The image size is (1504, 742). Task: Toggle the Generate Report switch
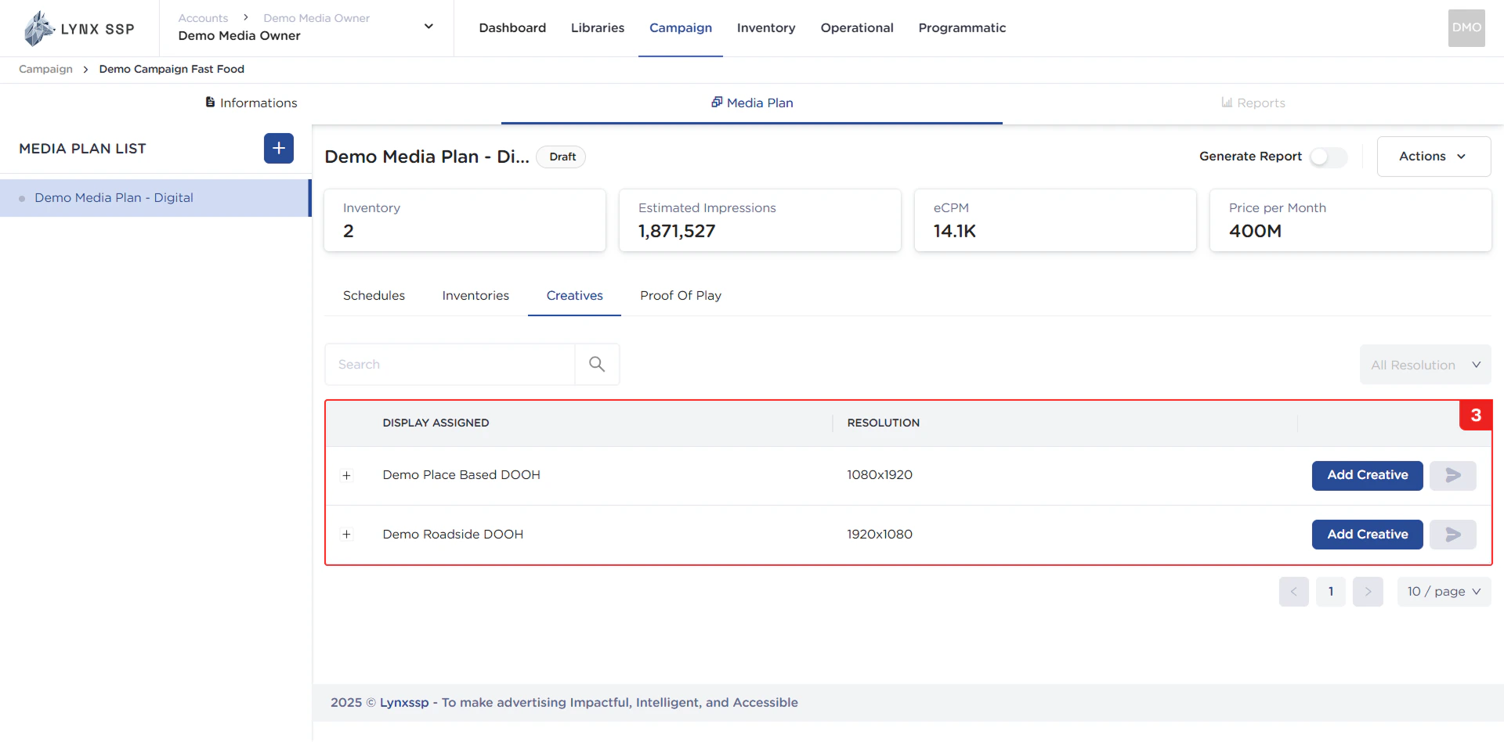[x=1329, y=157]
